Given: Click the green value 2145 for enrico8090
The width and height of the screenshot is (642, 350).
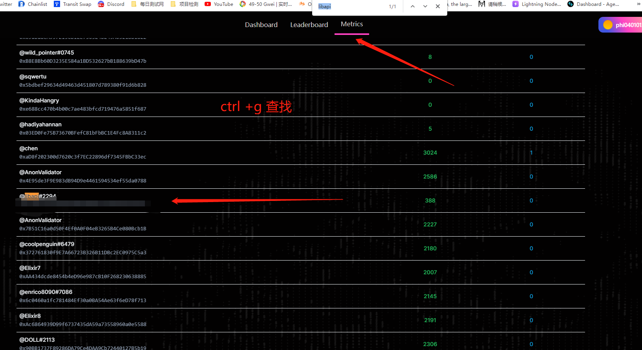Looking at the screenshot, I should click(x=430, y=296).
